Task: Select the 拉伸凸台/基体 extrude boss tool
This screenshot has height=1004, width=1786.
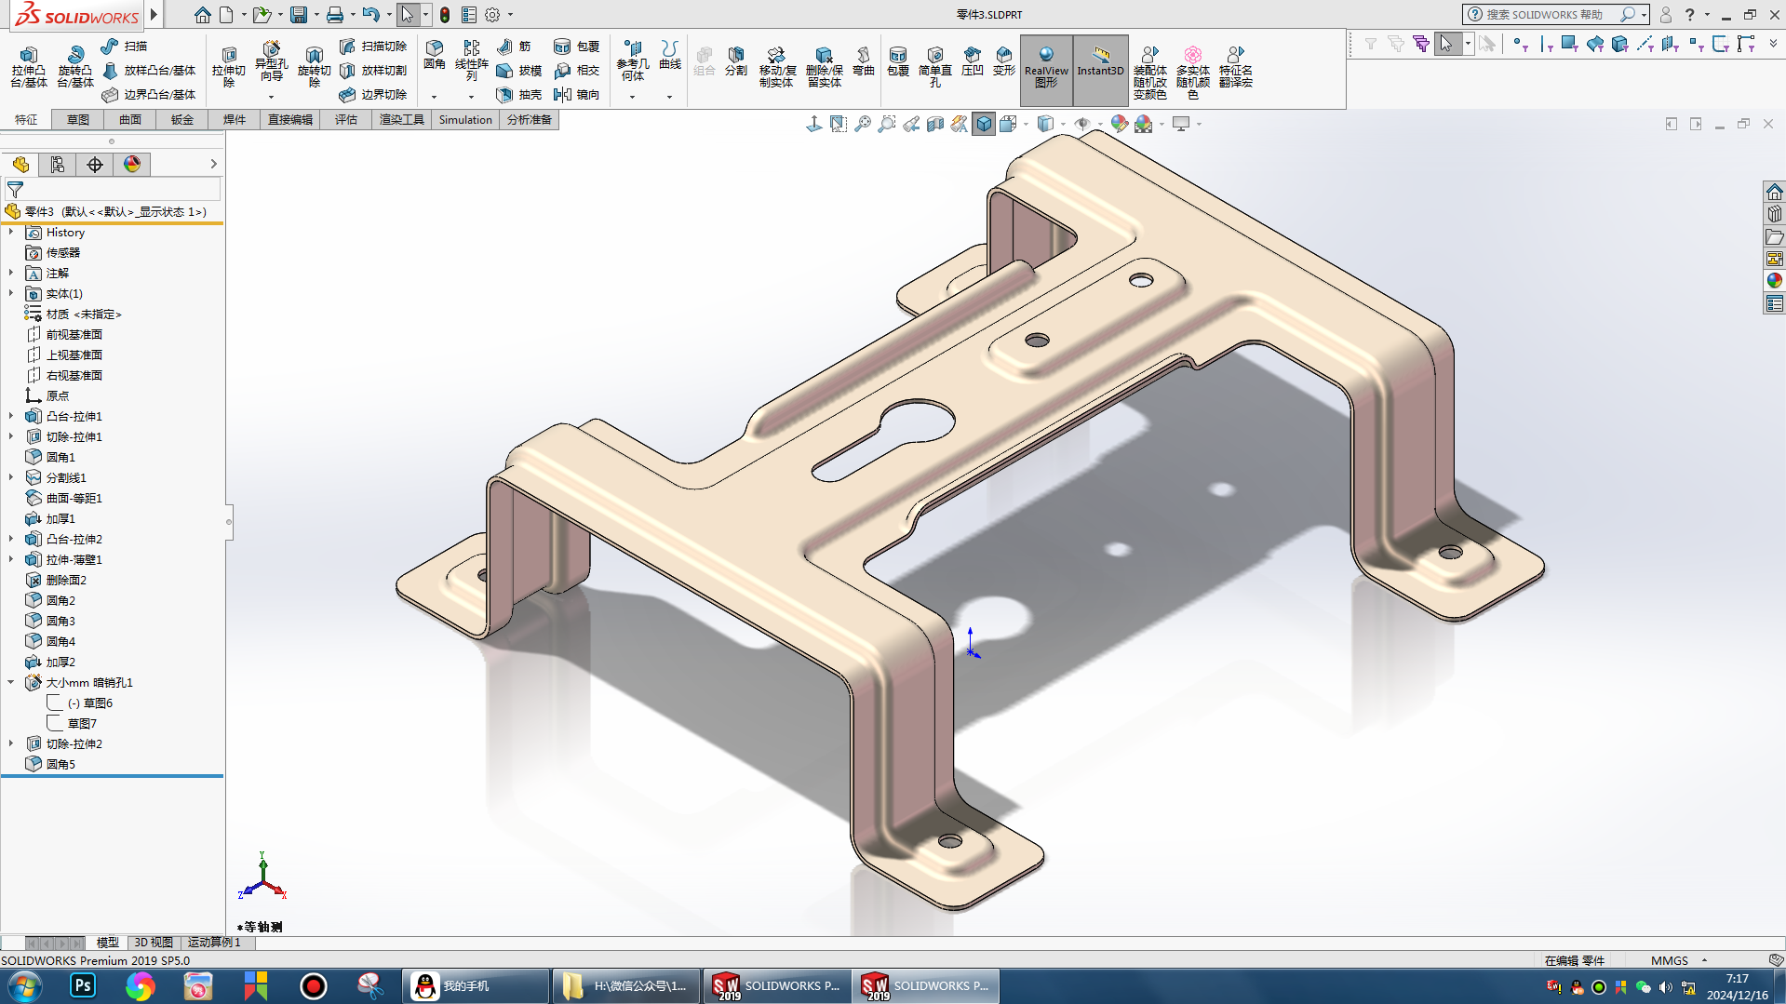Action: [x=29, y=67]
